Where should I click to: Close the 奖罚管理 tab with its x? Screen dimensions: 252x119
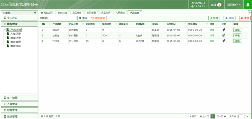(97, 11)
